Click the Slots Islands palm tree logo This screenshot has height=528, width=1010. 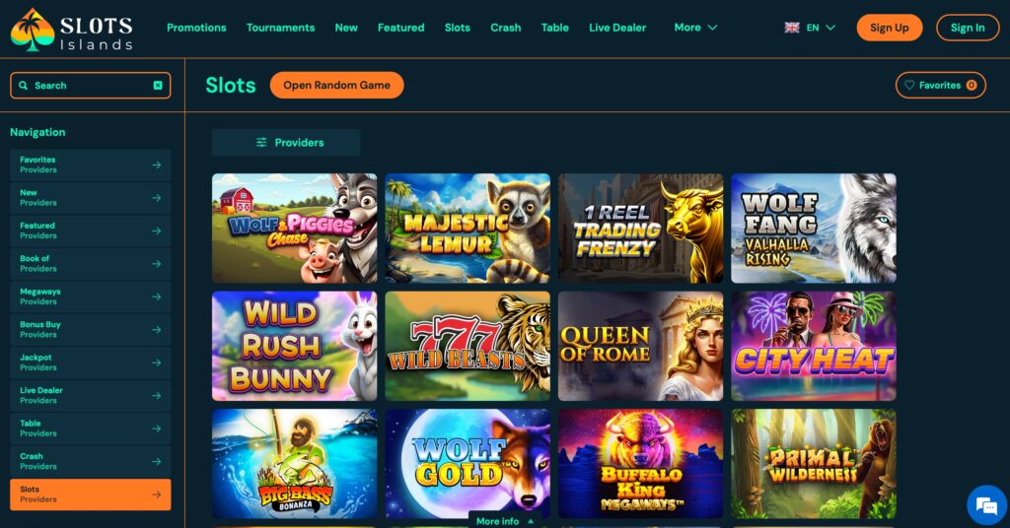tap(33, 30)
